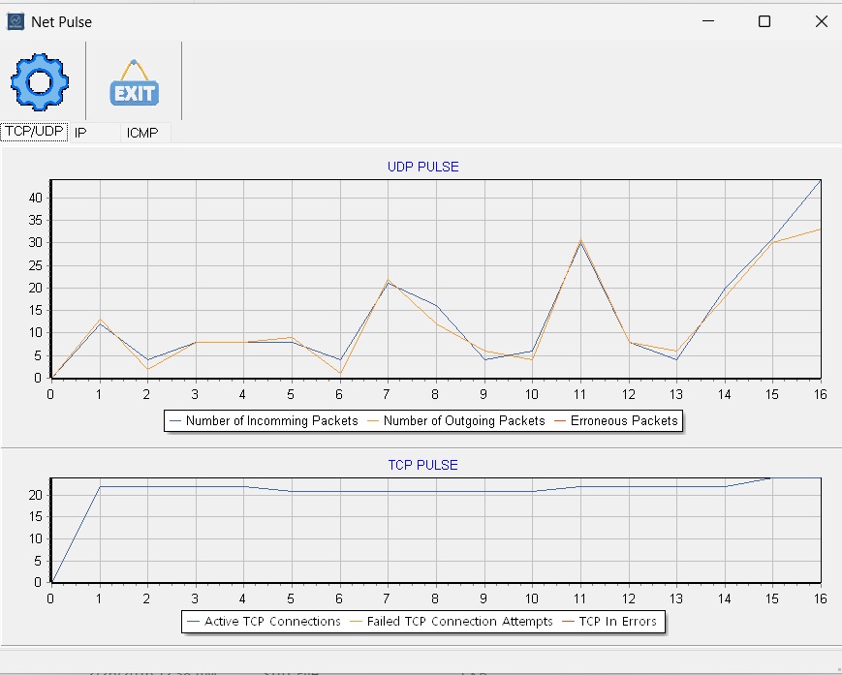Click the peak data point at mark 11
This screenshot has height=675, width=842.
coord(579,237)
